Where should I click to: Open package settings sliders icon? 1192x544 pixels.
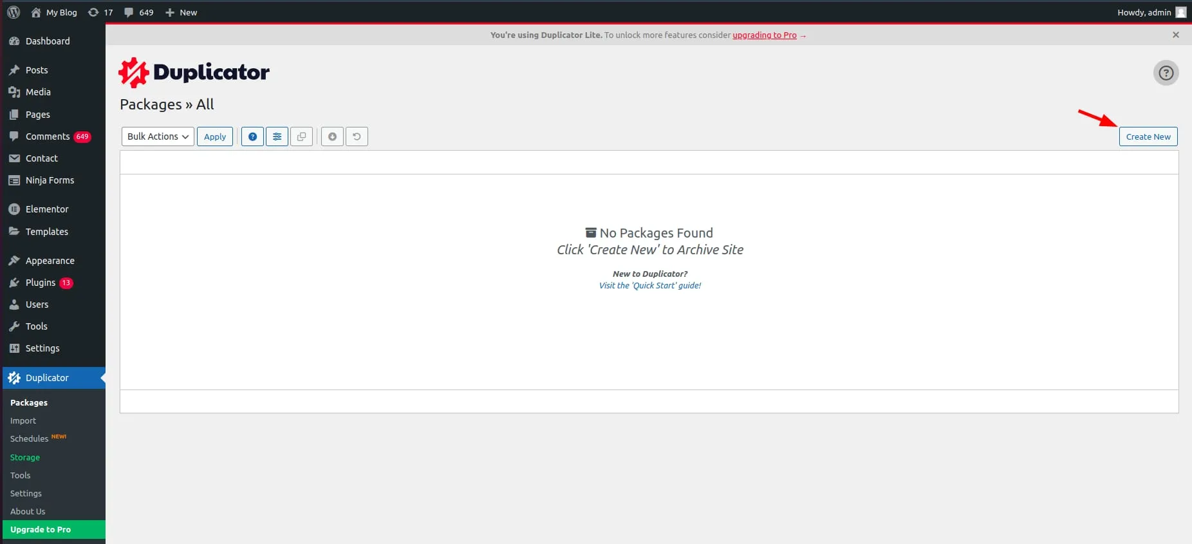[277, 136]
